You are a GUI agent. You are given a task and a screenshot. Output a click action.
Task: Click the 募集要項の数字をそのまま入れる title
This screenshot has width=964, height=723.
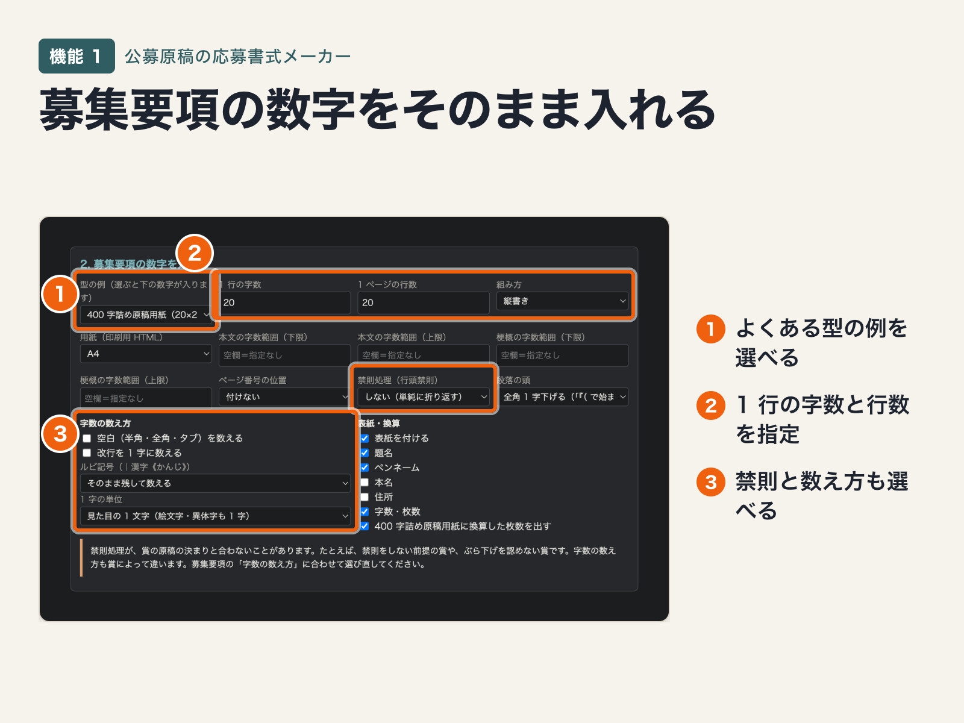[377, 109]
